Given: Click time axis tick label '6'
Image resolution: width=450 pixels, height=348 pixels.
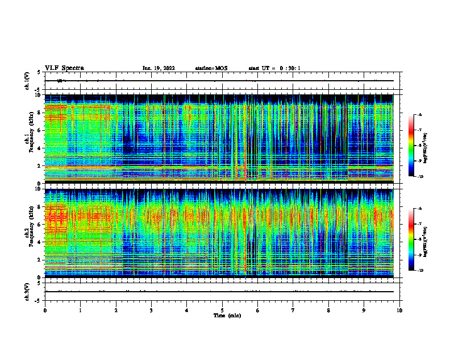Looking at the screenshot, I should pos(258,310).
